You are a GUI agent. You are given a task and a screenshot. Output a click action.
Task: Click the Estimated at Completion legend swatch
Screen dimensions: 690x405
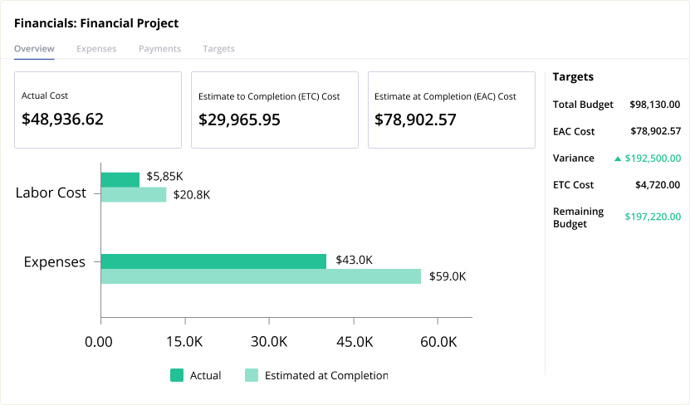tap(252, 375)
